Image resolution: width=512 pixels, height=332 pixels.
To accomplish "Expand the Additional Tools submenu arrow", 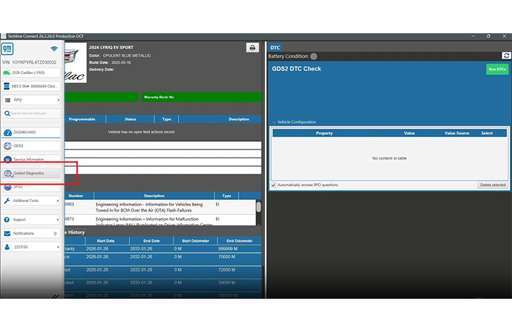I will click(58, 201).
